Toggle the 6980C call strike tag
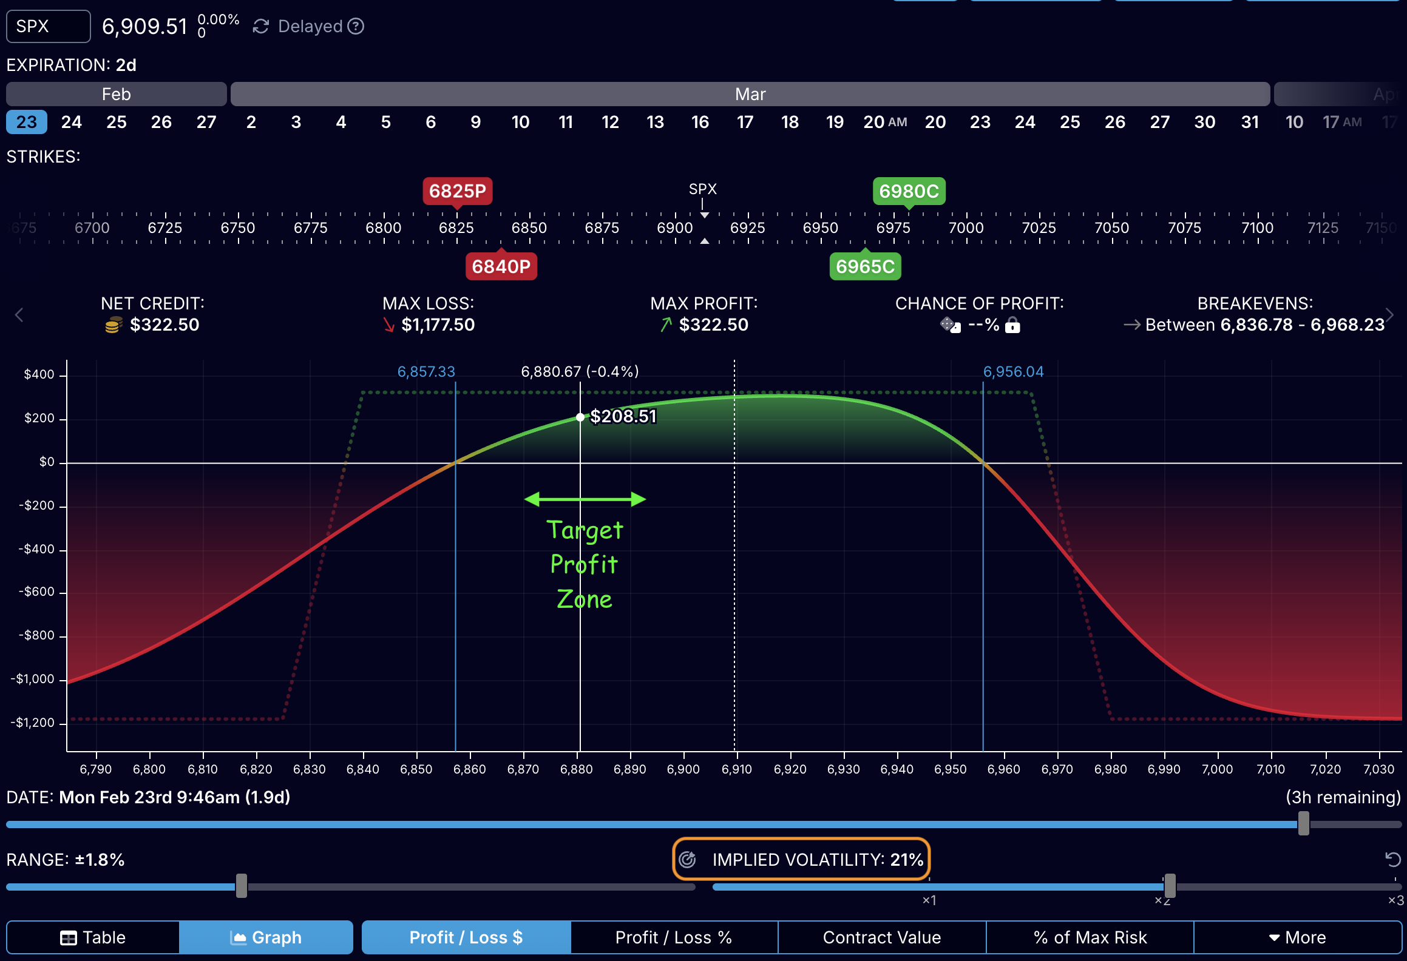1407x961 pixels. click(x=910, y=191)
